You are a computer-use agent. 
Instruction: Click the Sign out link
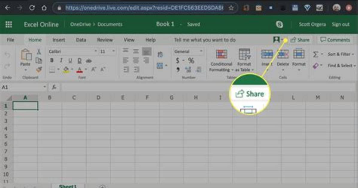click(341, 25)
